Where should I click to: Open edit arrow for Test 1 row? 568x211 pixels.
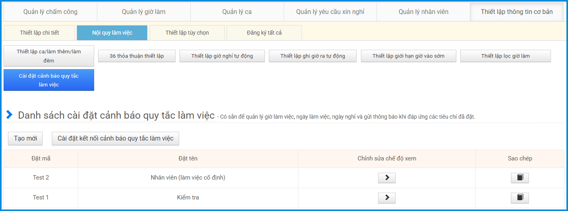387,198
